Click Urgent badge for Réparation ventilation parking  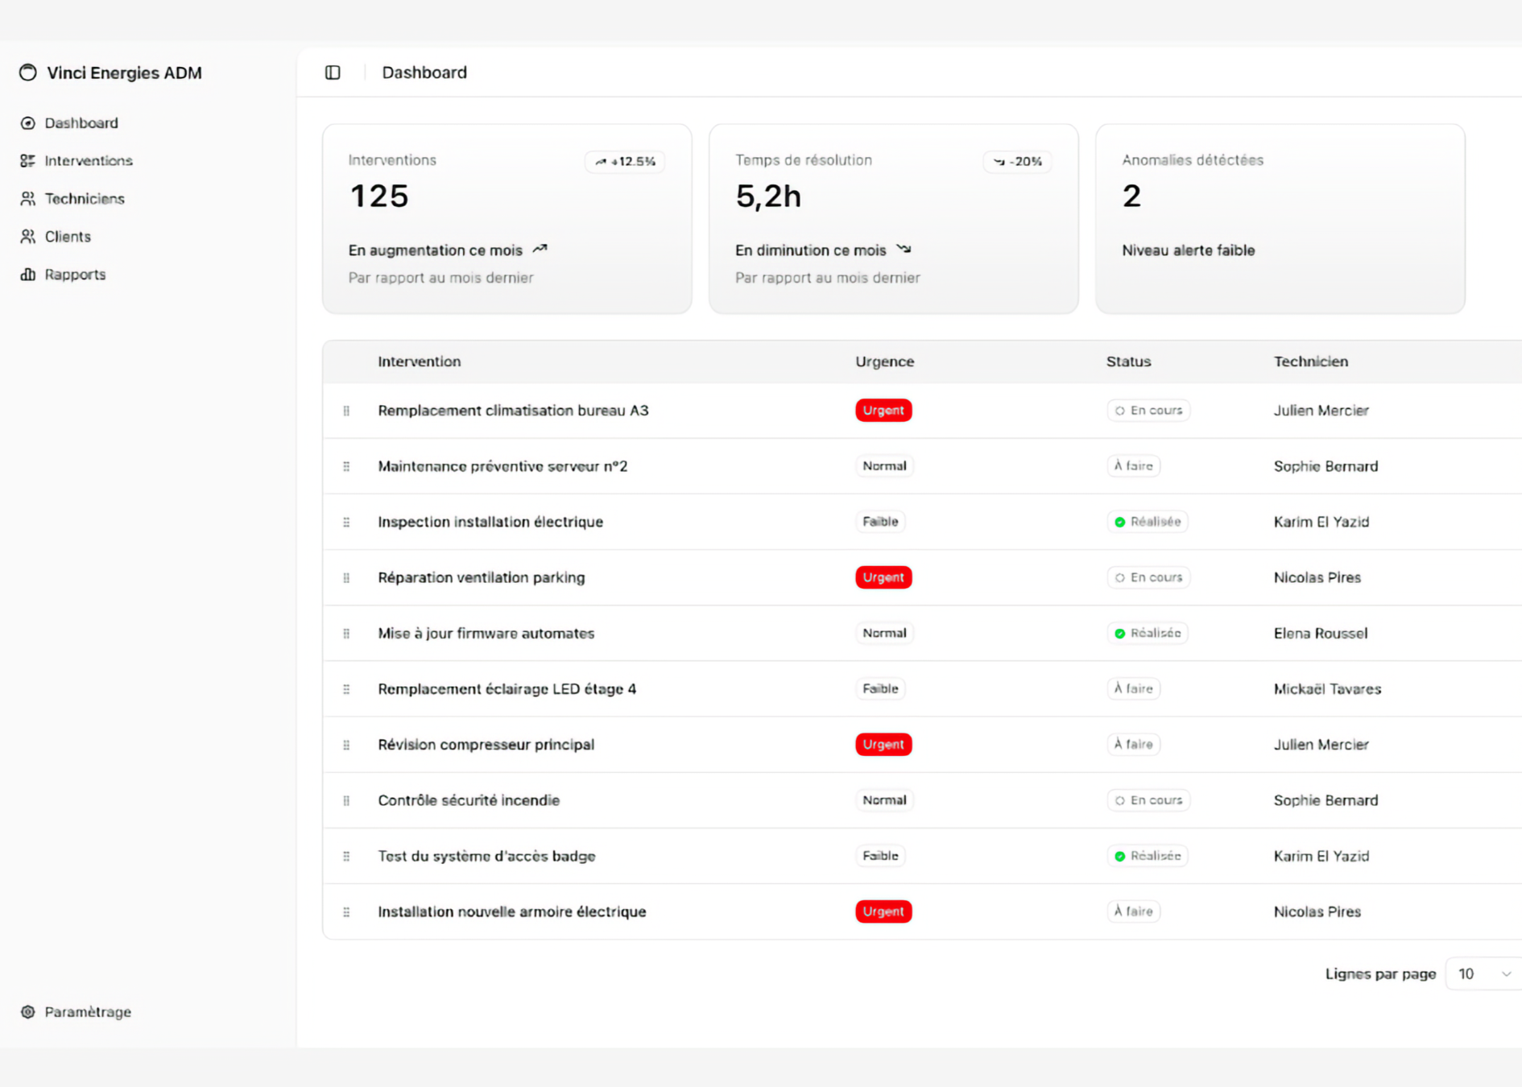pyautogui.click(x=883, y=577)
